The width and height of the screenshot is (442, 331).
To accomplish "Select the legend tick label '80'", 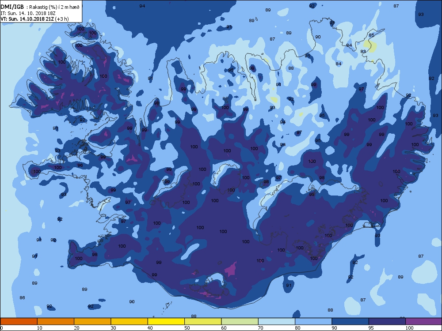I will pyautogui.click(x=297, y=328).
